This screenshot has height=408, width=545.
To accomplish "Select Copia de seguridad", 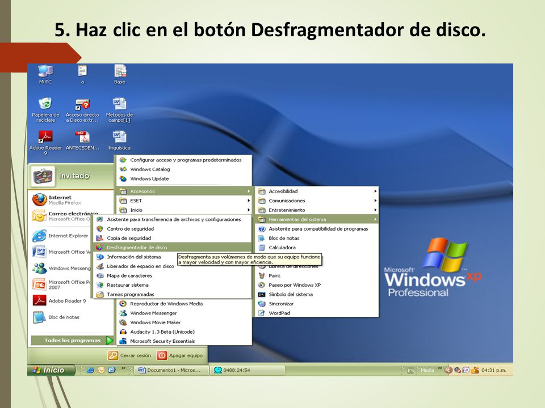I will (173, 238).
